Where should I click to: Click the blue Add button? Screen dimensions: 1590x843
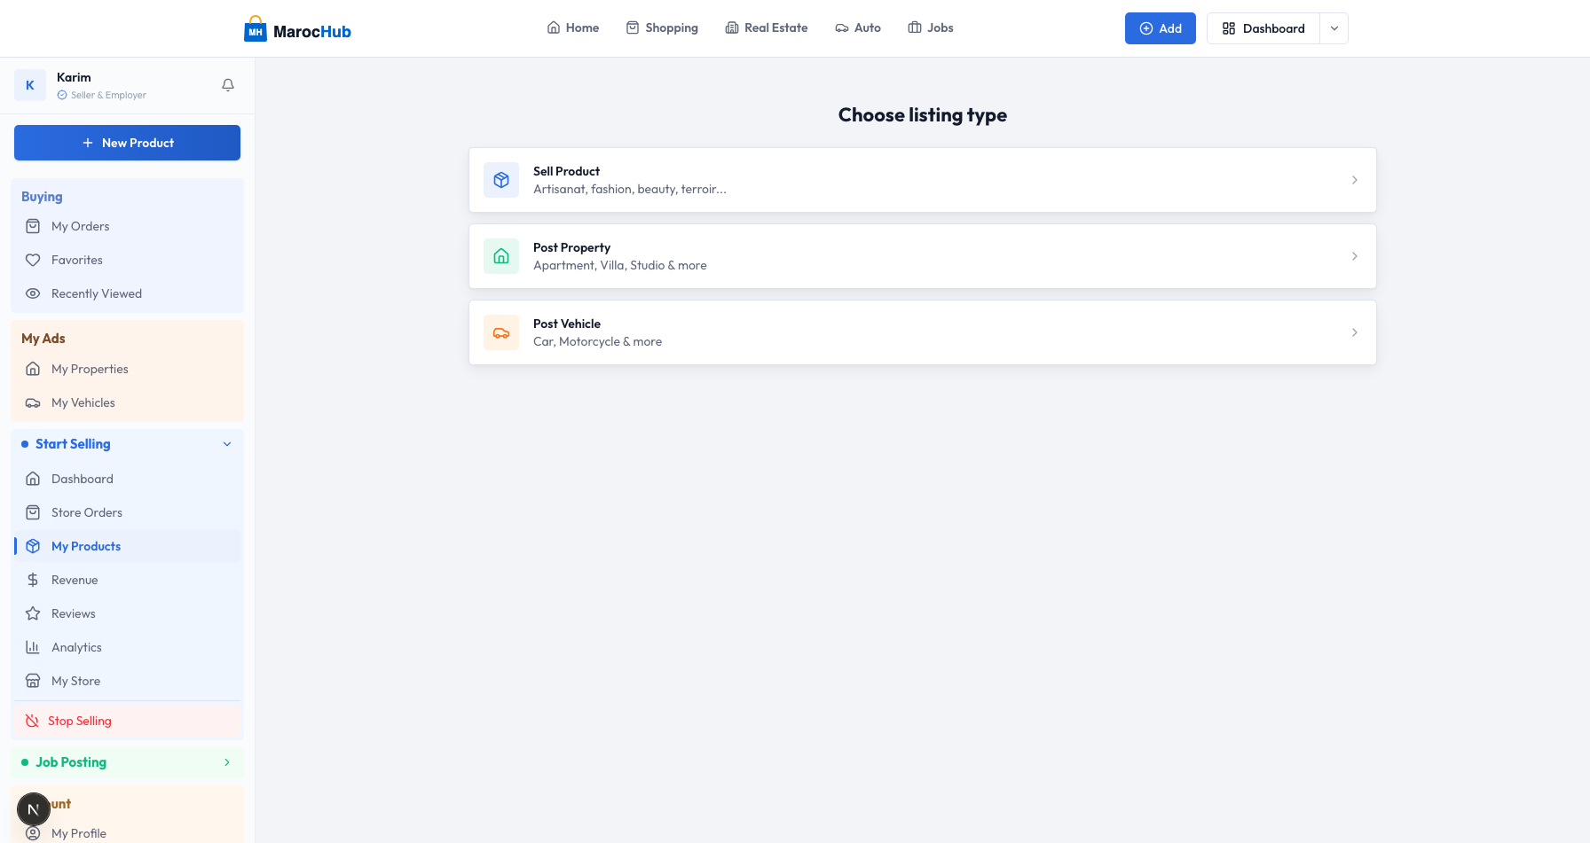1160,28
